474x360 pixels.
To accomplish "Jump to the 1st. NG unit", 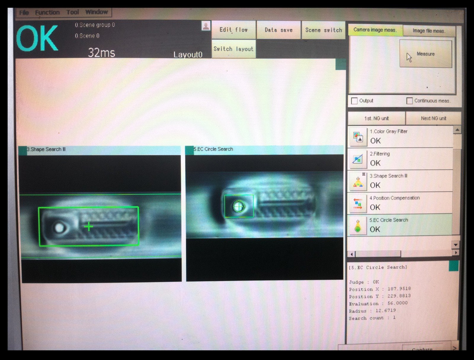I will (x=376, y=118).
